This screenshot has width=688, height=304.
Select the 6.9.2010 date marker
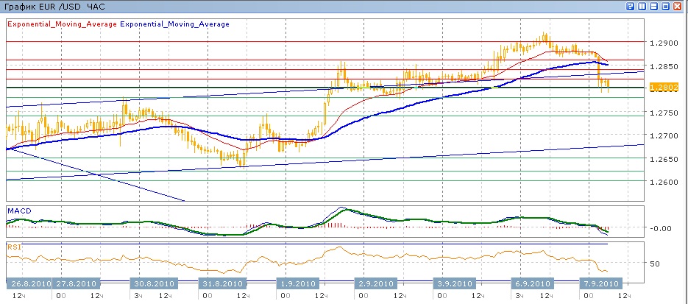pyautogui.click(x=531, y=283)
